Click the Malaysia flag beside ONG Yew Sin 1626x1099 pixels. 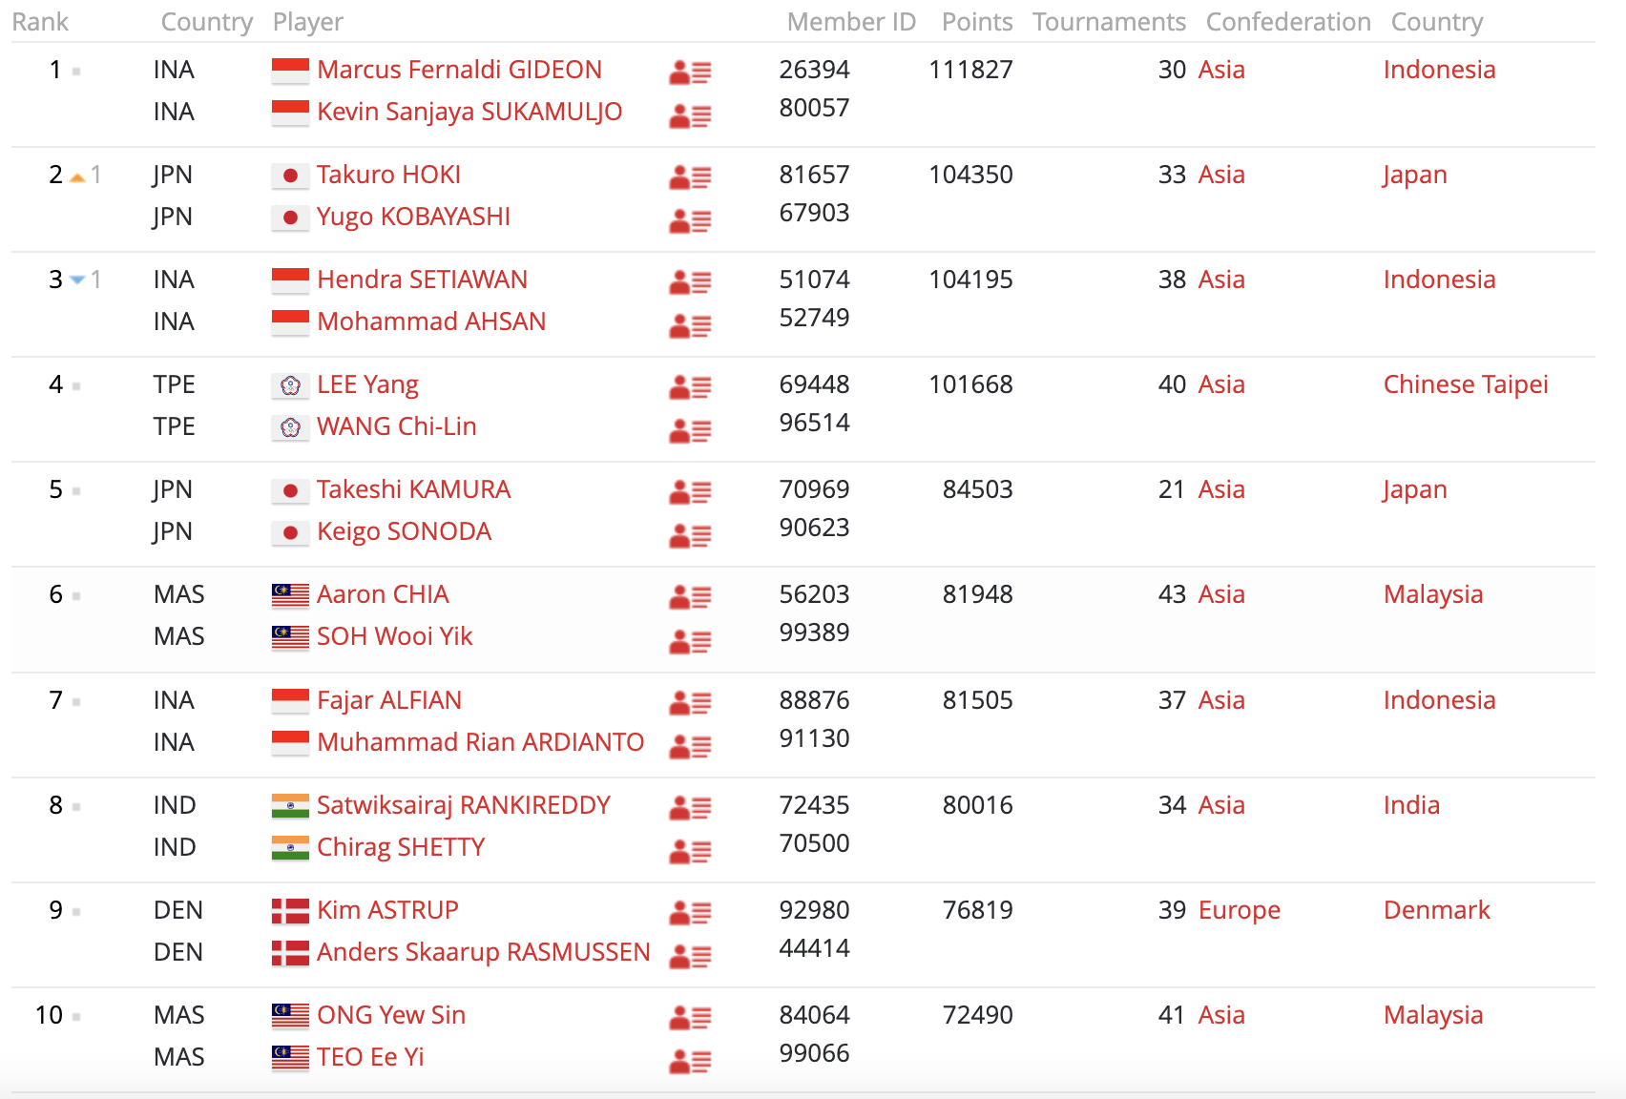coord(290,1016)
